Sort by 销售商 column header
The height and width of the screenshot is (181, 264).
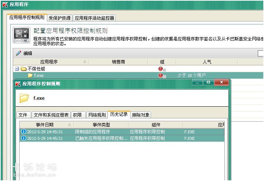pyautogui.click(x=118, y=62)
